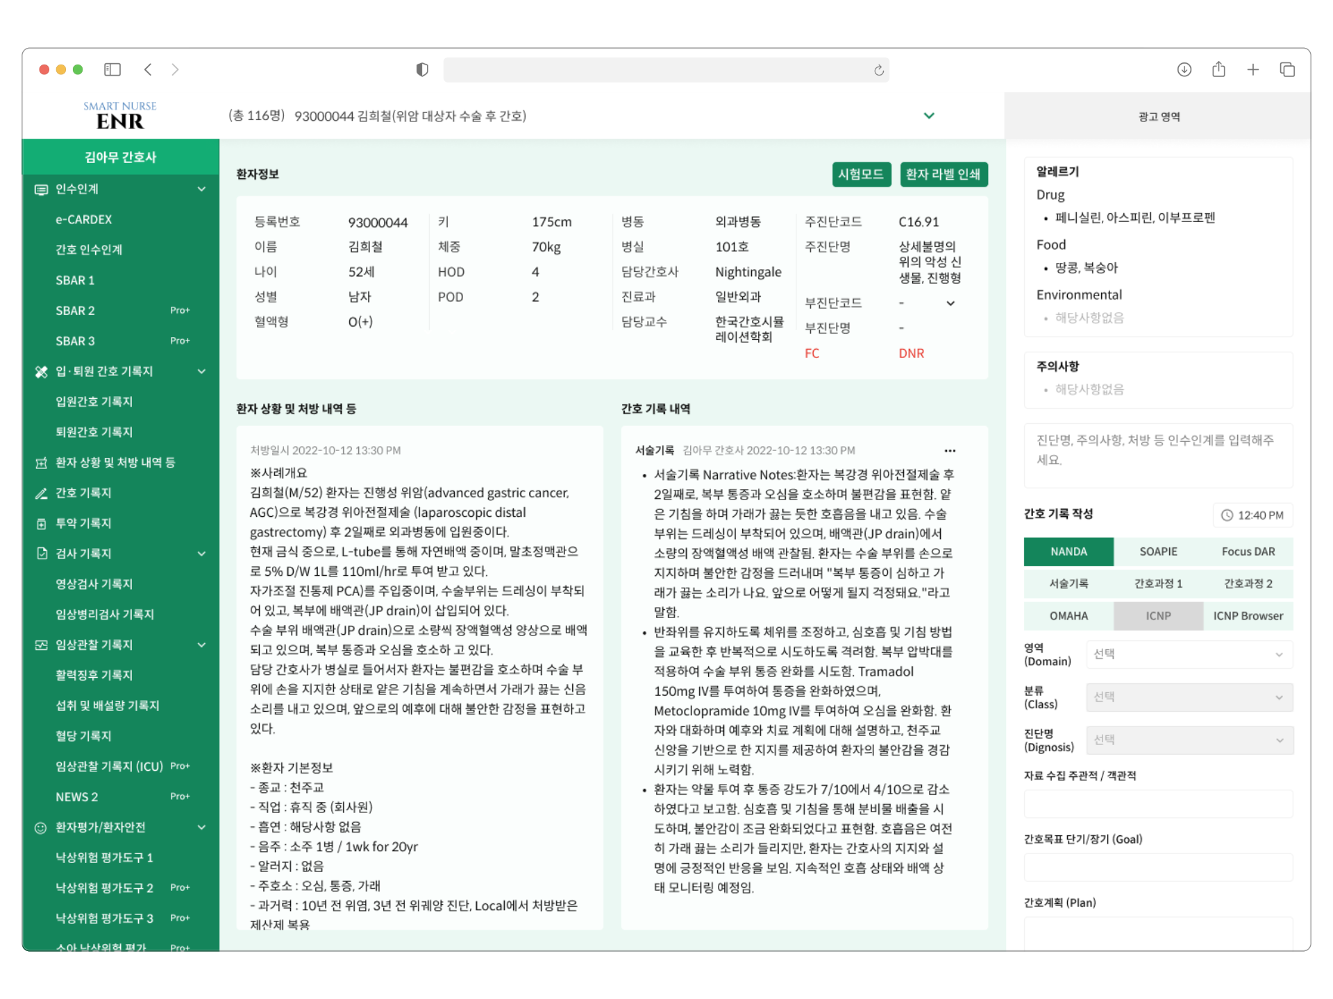The image size is (1333, 999).
Task: Click the share icon in browser toolbar
Action: click(1218, 69)
